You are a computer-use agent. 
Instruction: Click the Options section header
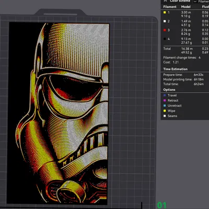click(169, 90)
